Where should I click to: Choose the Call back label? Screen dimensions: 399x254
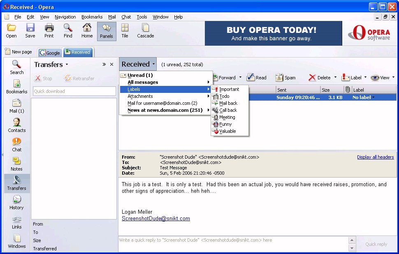pyautogui.click(x=230, y=110)
